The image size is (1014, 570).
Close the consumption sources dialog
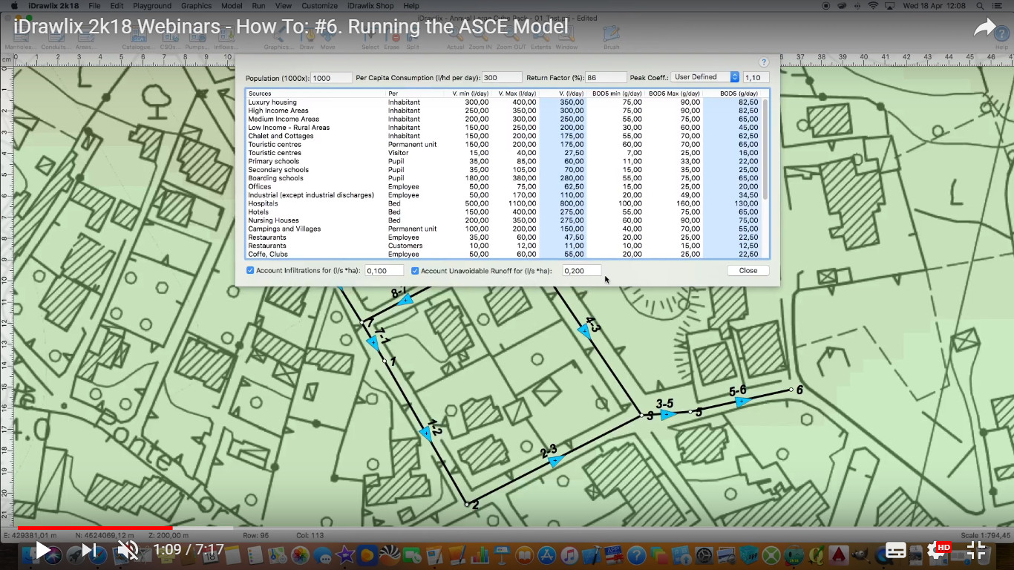click(x=748, y=271)
